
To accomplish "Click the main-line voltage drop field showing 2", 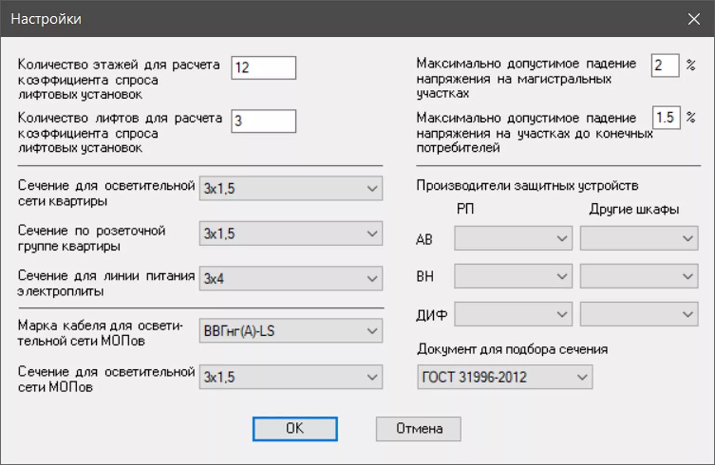I will pos(665,65).
